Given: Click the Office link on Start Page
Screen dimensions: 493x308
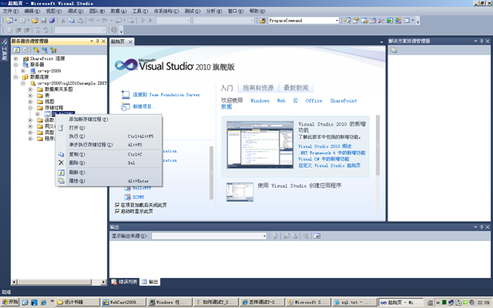Looking at the screenshot, I should pyautogui.click(x=314, y=101).
